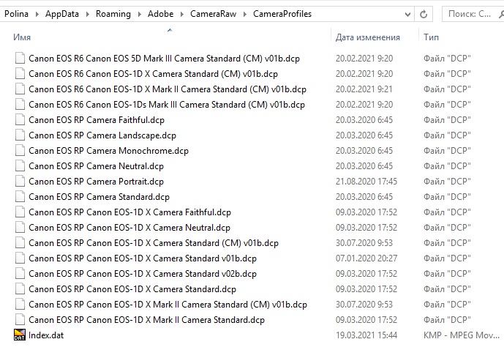Sort files by the Имя column
This screenshot has height=350, width=504.
tap(22, 37)
